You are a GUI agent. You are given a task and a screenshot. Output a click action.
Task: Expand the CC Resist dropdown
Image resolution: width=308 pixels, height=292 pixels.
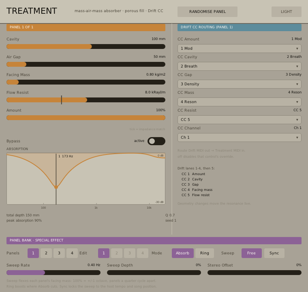point(240,120)
